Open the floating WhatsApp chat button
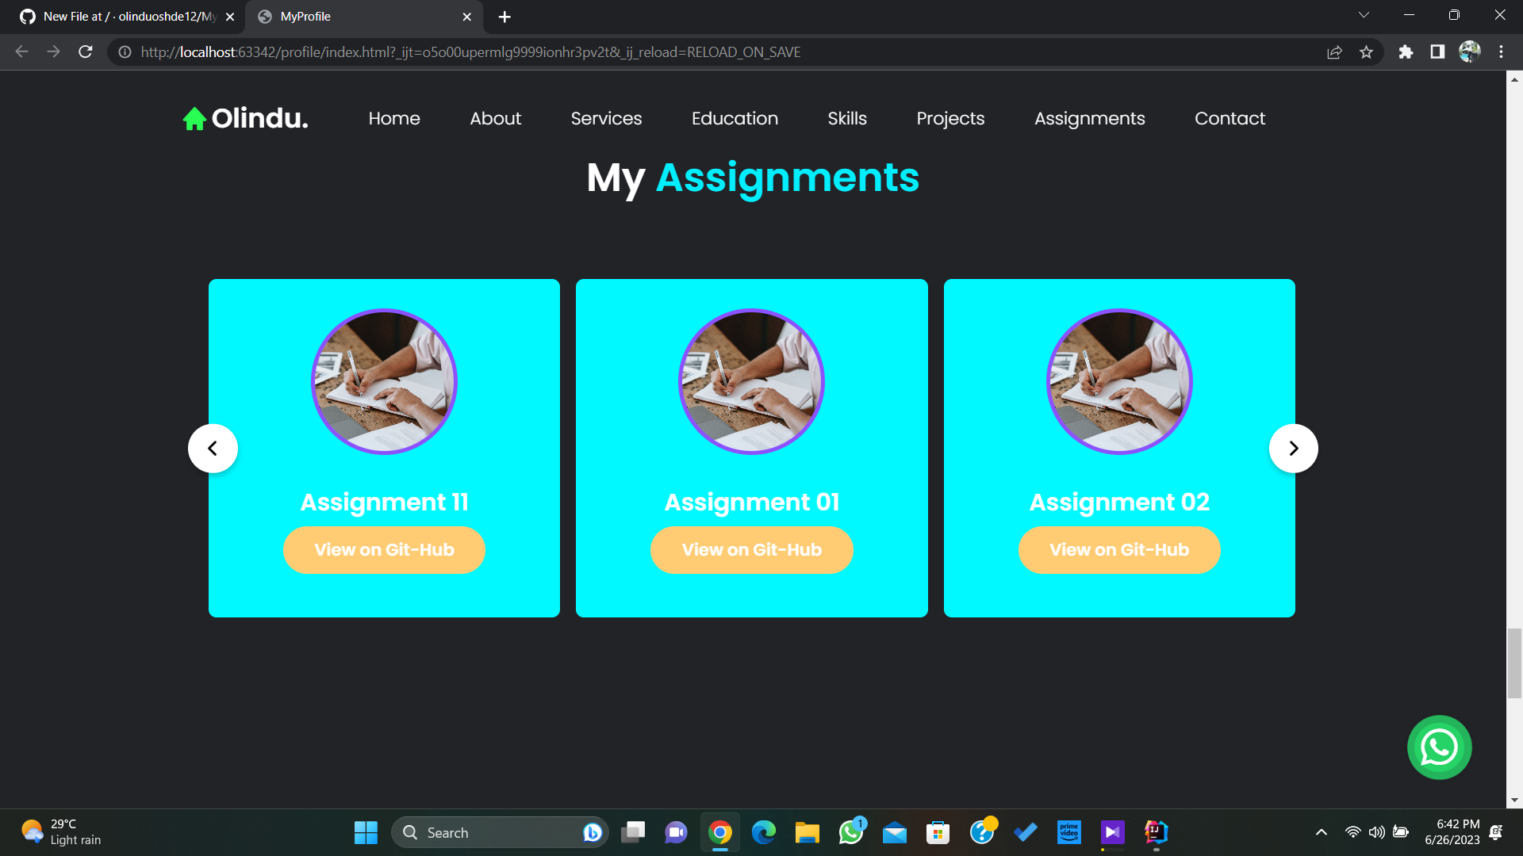This screenshot has height=856, width=1523. click(1439, 747)
